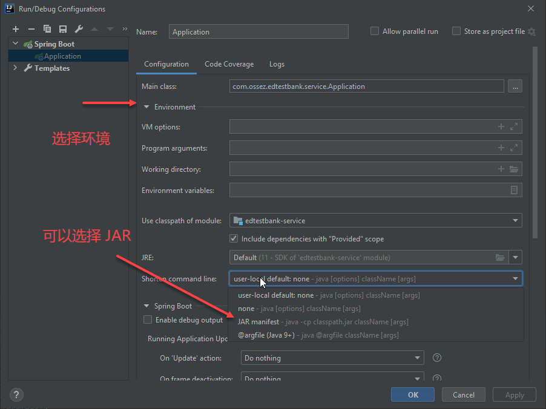Copy the configuration using the copy icon
This screenshot has height=409, width=546.
(x=47, y=29)
